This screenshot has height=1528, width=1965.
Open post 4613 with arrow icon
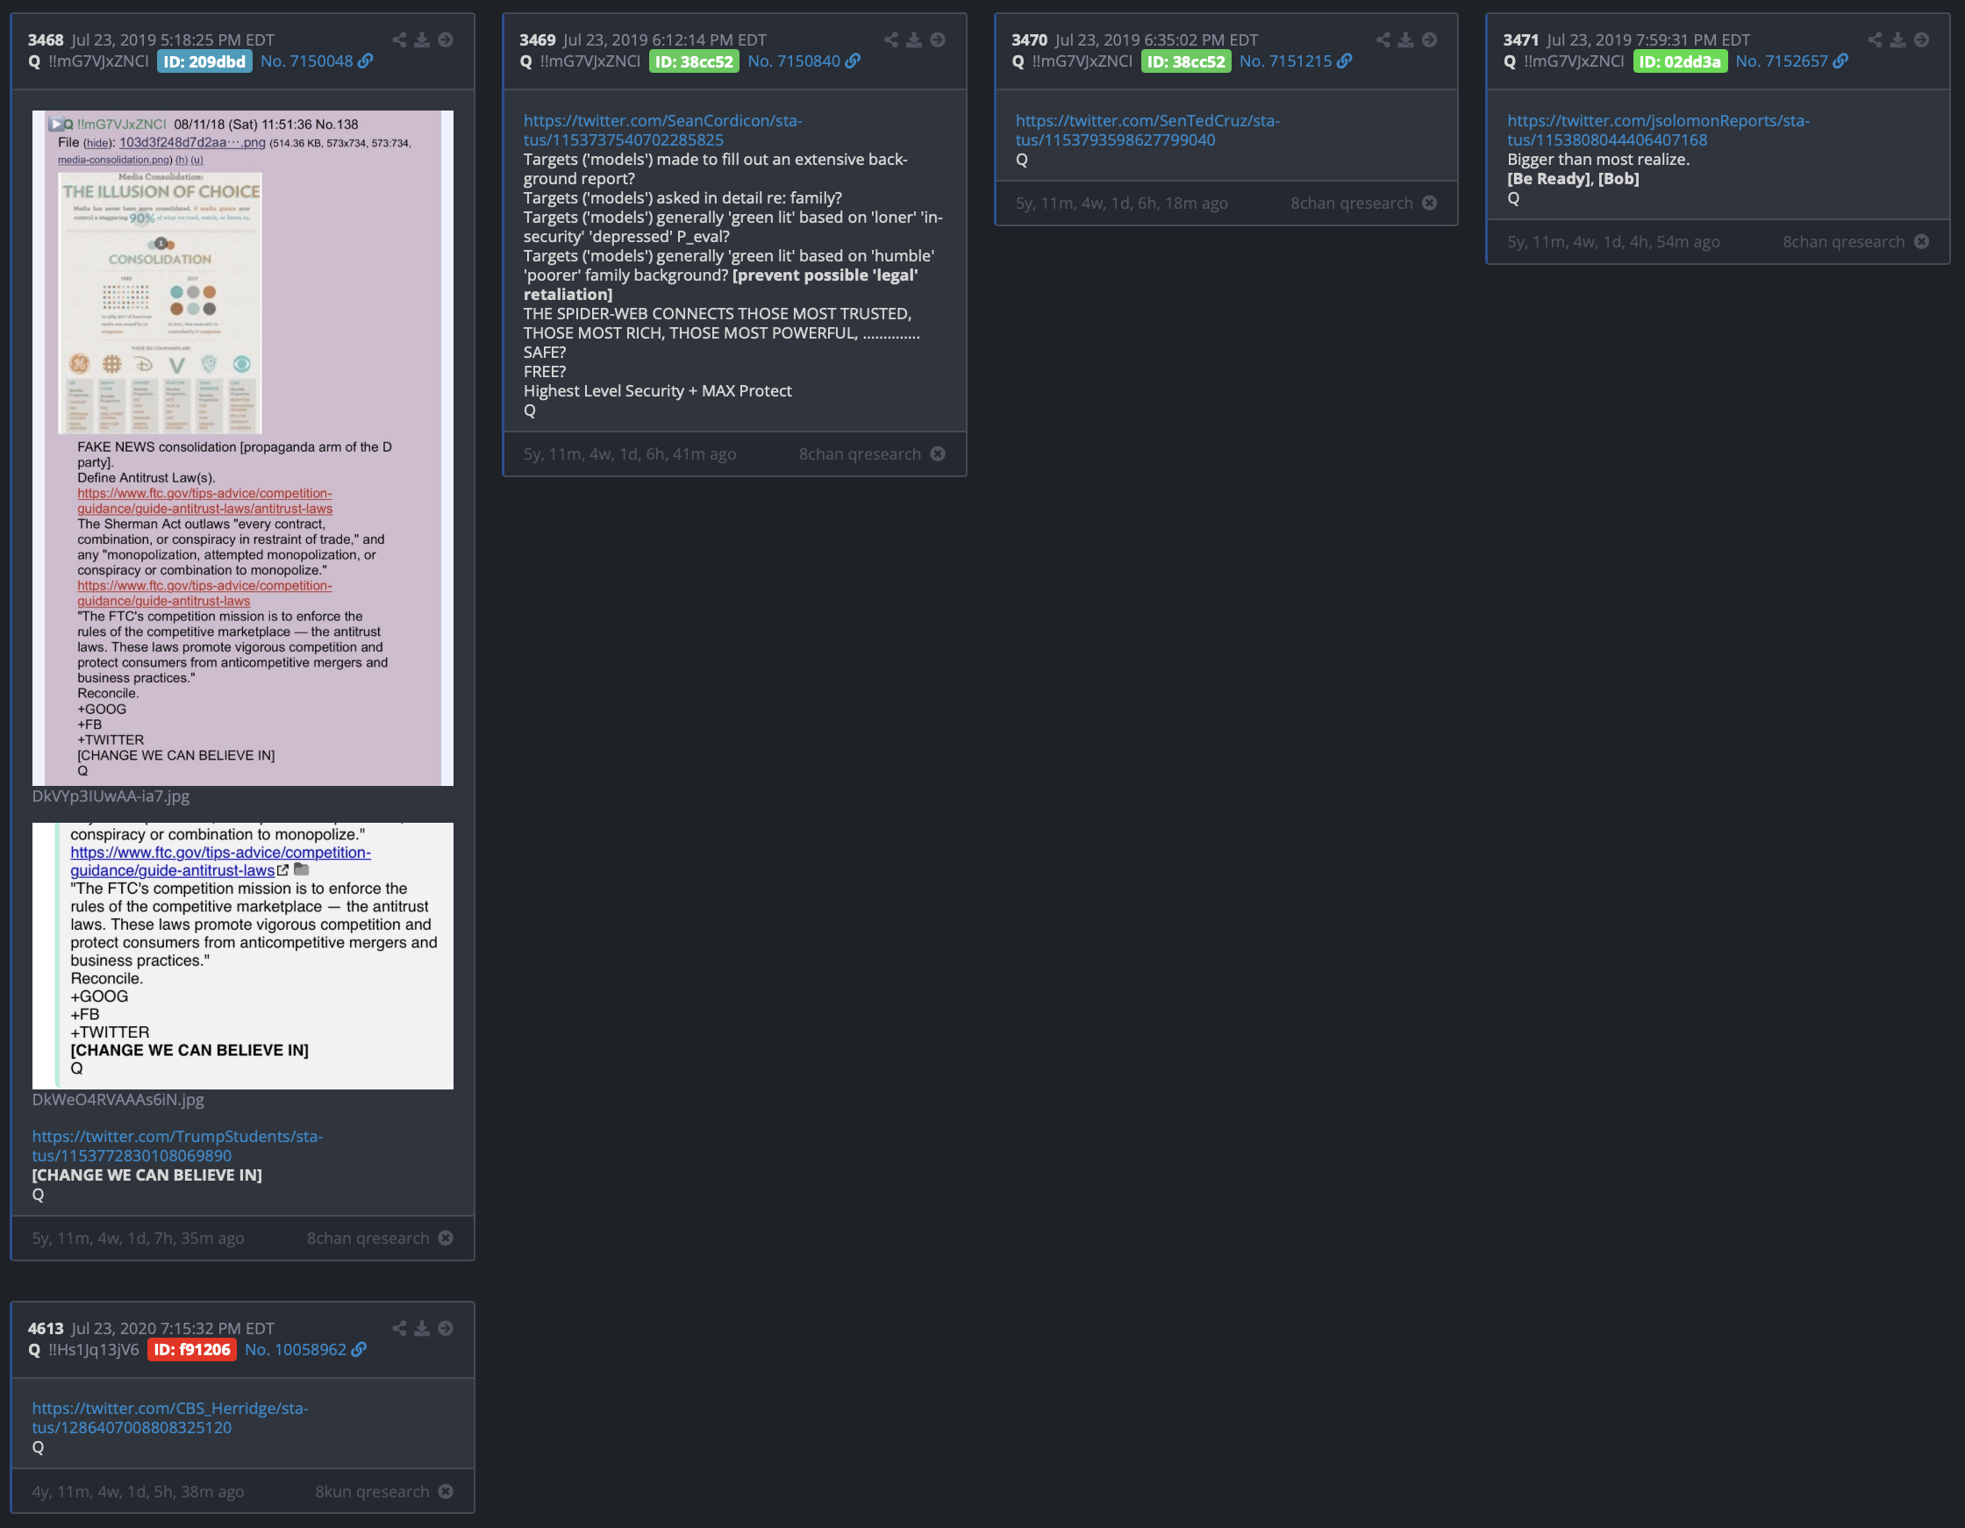pyautogui.click(x=446, y=1328)
